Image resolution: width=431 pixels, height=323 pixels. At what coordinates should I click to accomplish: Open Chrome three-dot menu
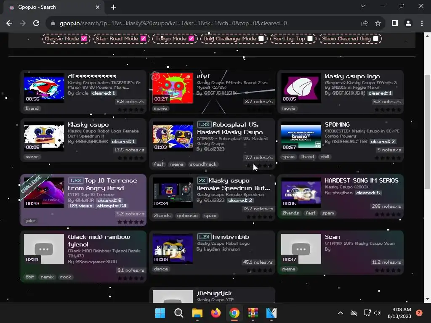(x=422, y=24)
